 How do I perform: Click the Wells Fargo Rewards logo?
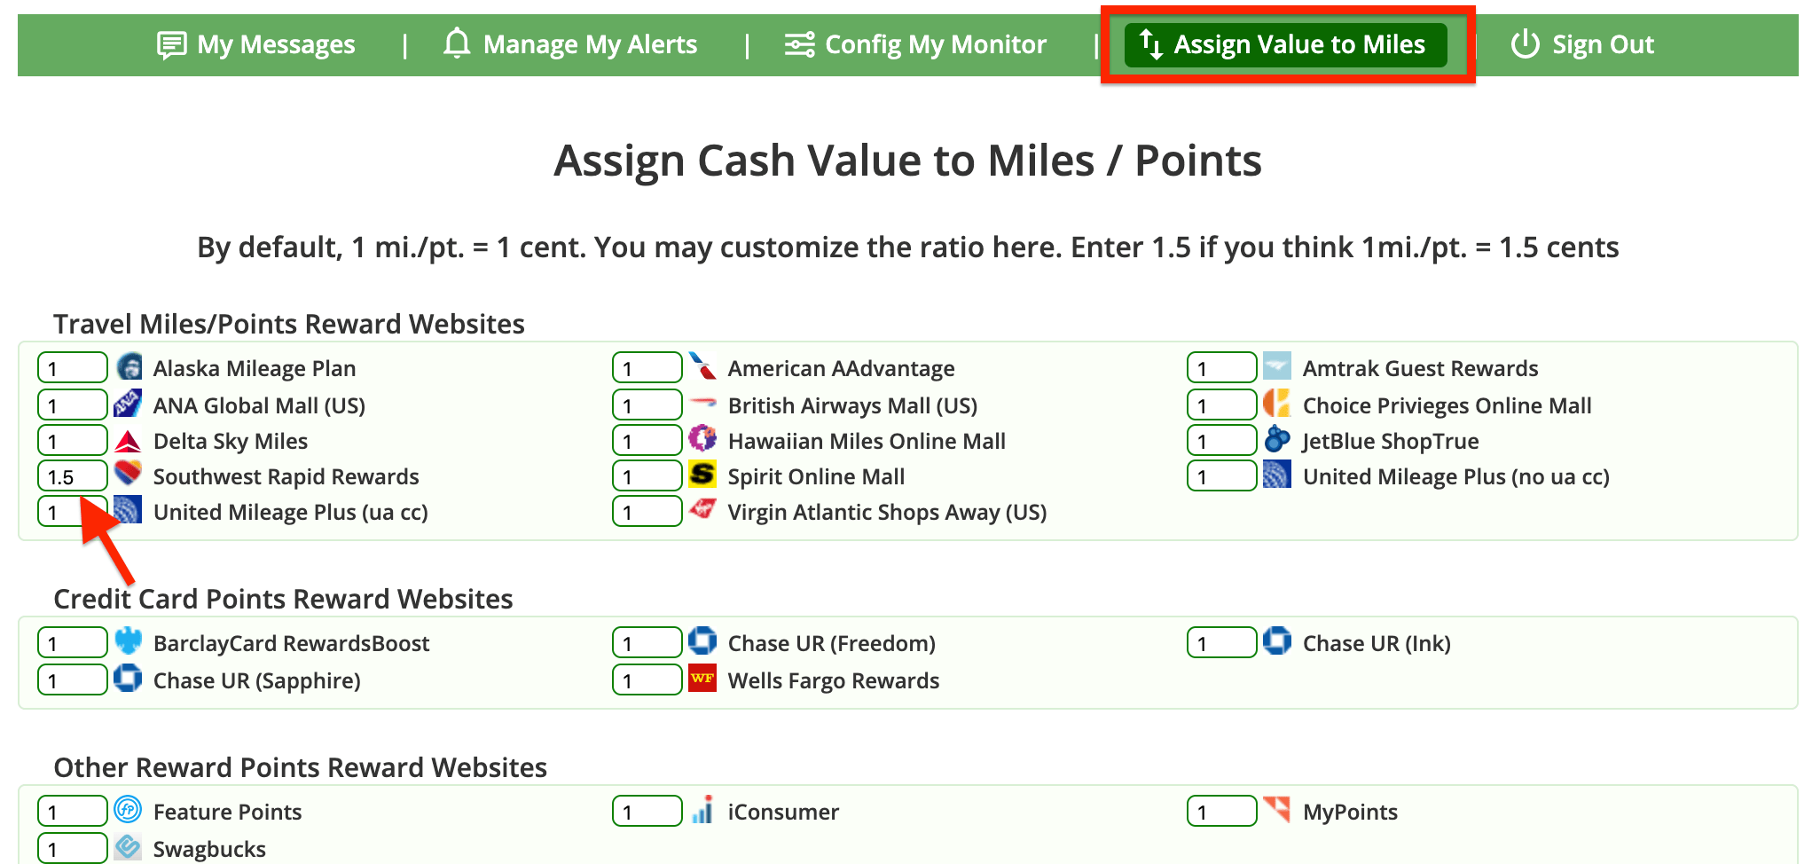pyautogui.click(x=702, y=679)
